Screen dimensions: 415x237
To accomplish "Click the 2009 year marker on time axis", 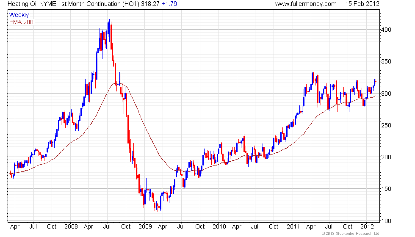I will [145, 226].
